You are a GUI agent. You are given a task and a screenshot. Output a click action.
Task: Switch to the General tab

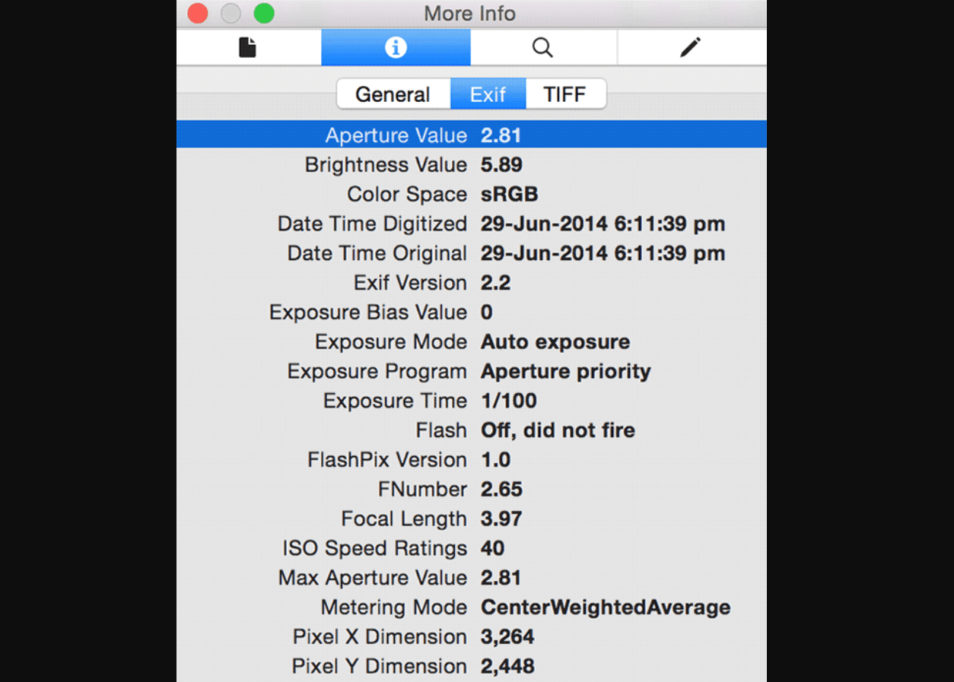(393, 94)
